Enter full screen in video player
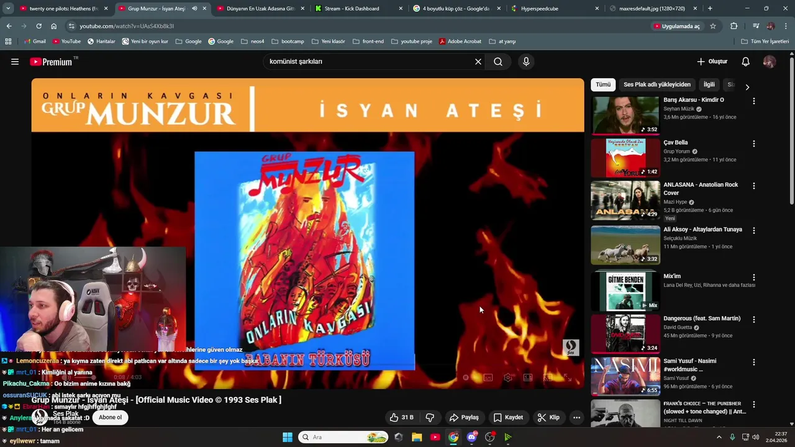Image resolution: width=795 pixels, height=447 pixels. (x=567, y=377)
